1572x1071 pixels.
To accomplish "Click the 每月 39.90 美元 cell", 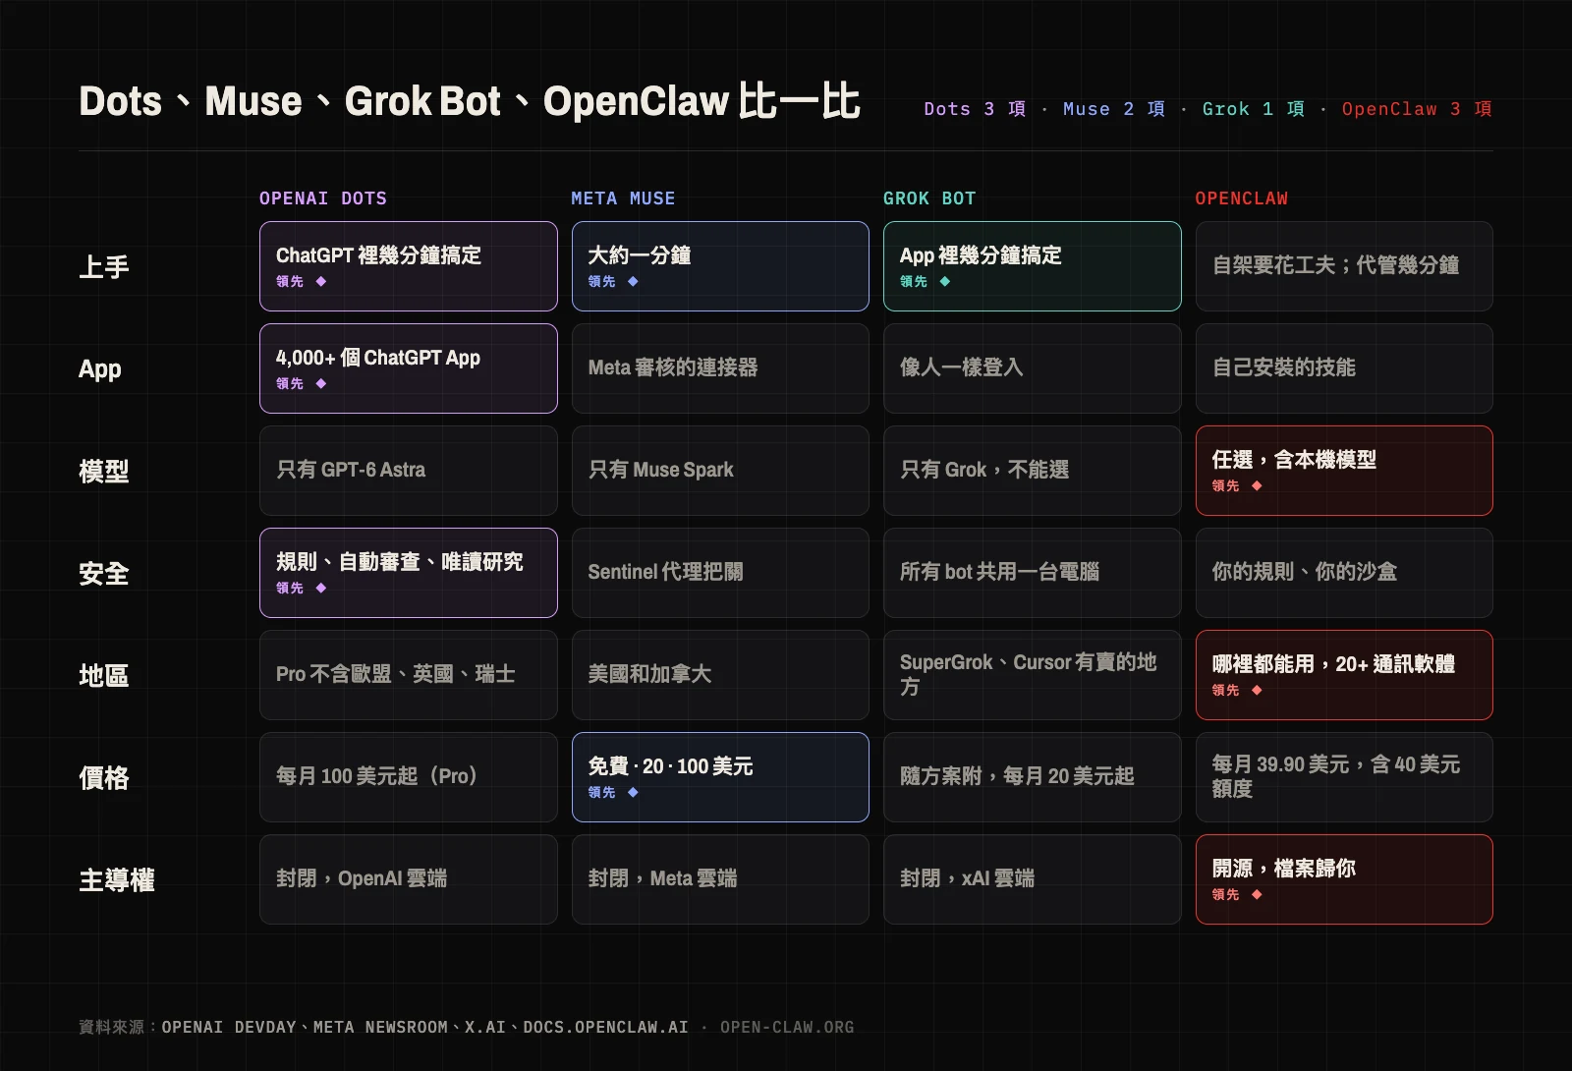I will click(1344, 777).
